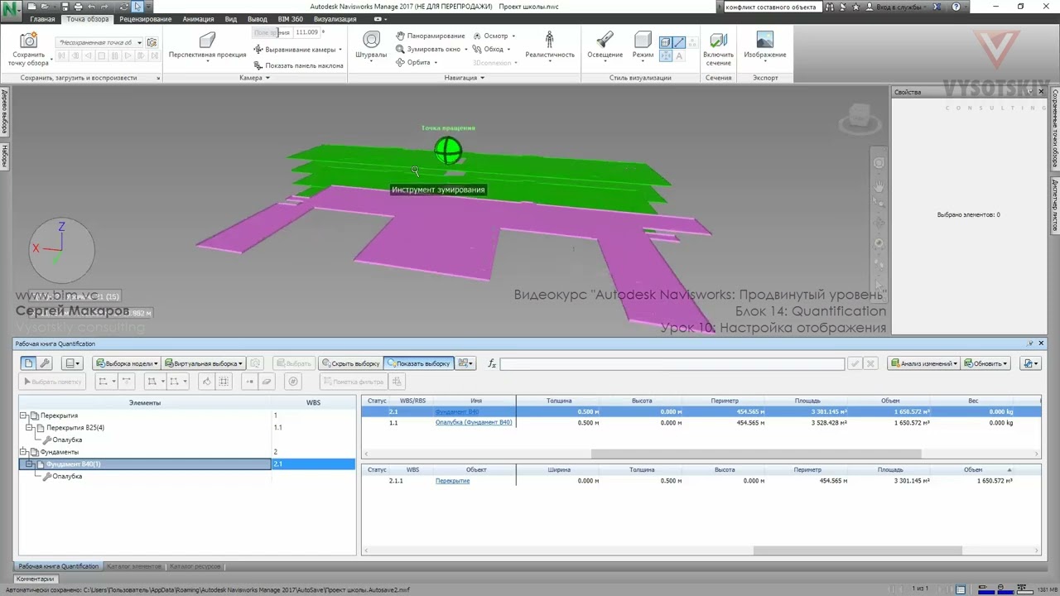Click the field of view value box

click(x=307, y=32)
